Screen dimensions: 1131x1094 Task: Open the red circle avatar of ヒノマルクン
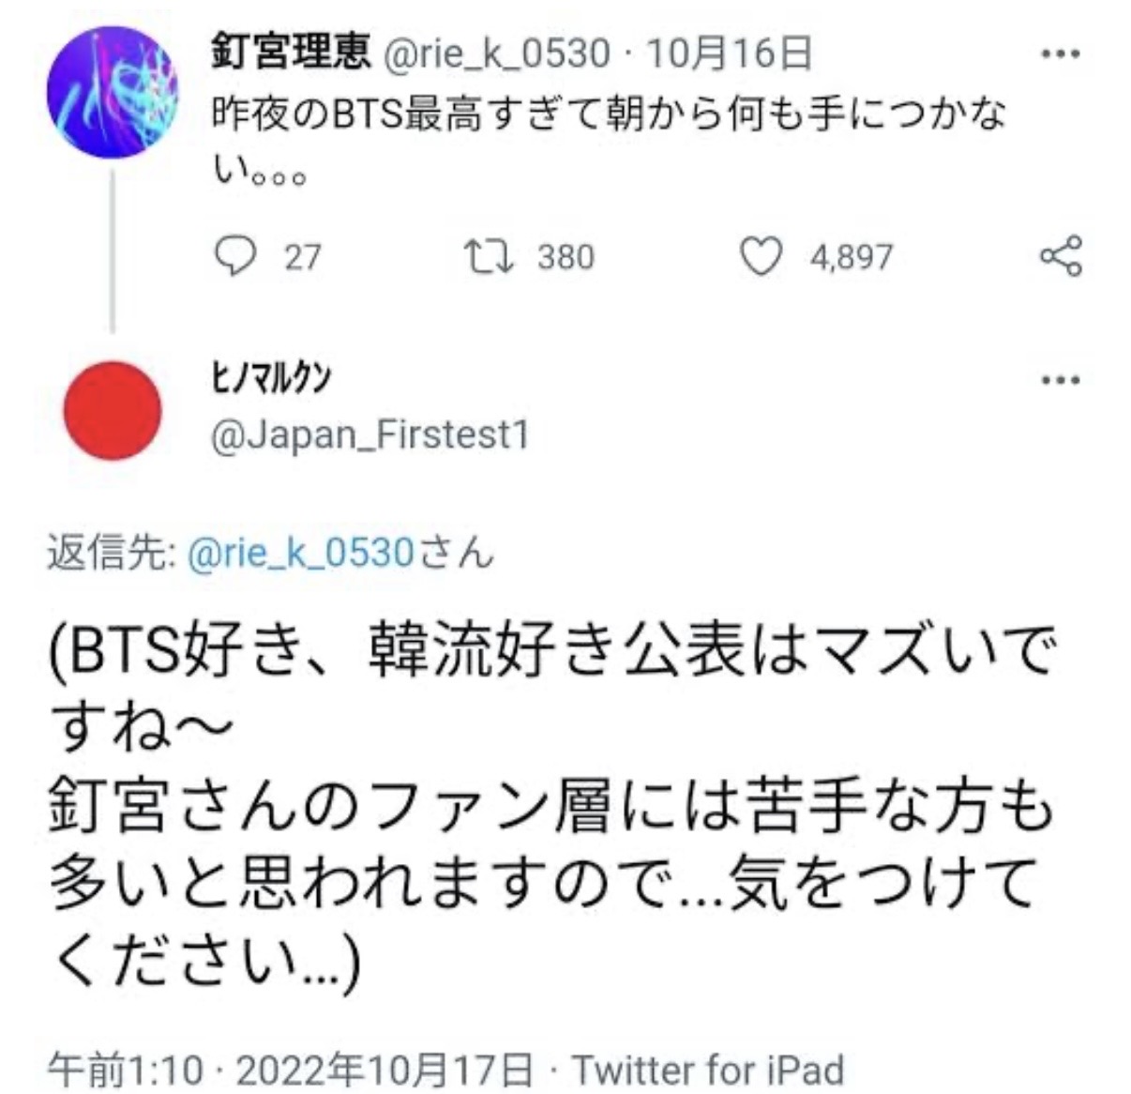pyautogui.click(x=113, y=410)
